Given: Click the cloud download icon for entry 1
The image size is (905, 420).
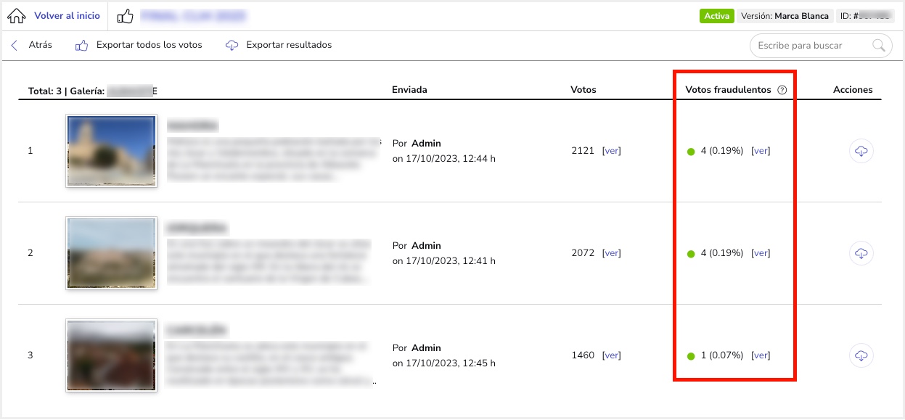Looking at the screenshot, I should [861, 151].
